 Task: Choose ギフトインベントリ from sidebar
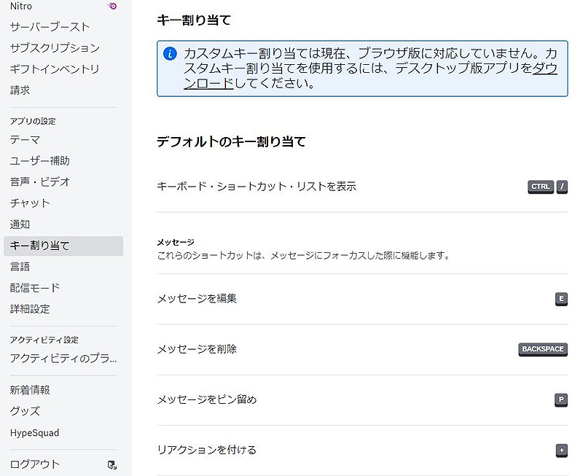pos(55,69)
